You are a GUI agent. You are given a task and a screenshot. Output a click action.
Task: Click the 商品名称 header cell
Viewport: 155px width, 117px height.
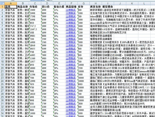coord(23,7)
